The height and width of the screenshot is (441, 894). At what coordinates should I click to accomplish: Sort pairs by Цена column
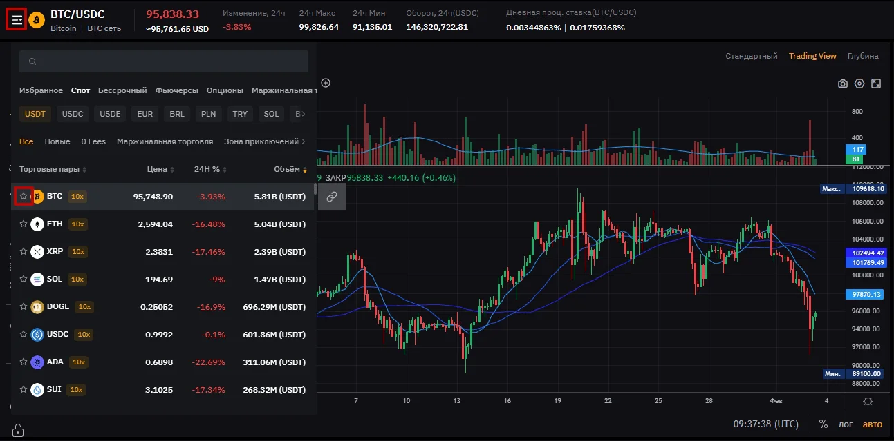tap(160, 169)
